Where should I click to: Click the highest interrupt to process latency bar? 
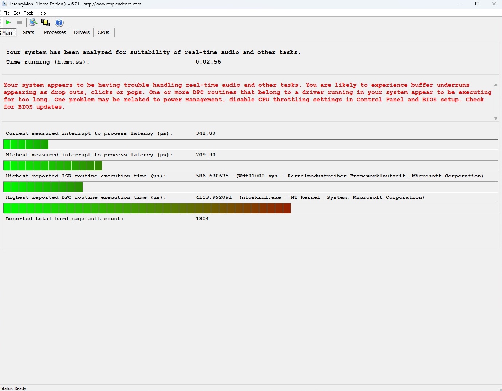250,166
